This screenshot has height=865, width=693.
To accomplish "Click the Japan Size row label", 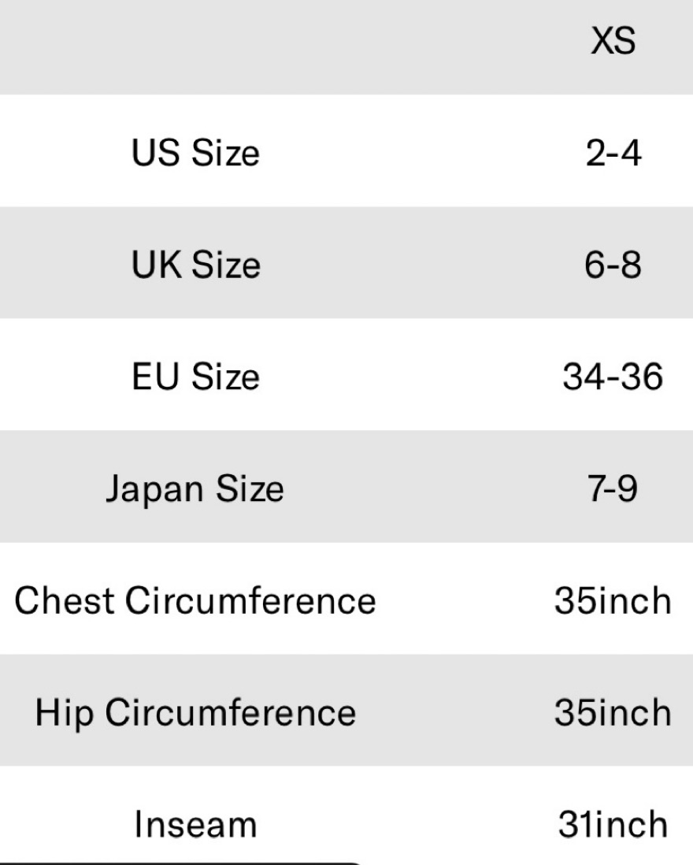I will (195, 489).
